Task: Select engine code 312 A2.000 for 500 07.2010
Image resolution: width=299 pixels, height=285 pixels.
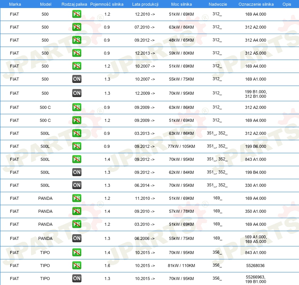Action: point(255,27)
